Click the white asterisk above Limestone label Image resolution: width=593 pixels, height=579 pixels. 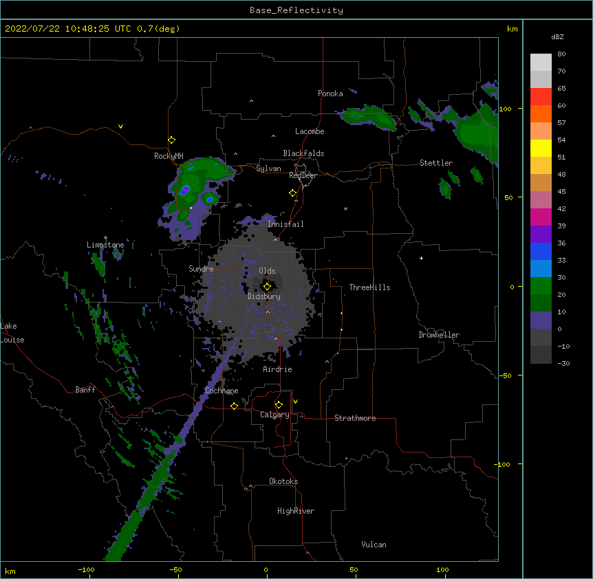point(105,238)
